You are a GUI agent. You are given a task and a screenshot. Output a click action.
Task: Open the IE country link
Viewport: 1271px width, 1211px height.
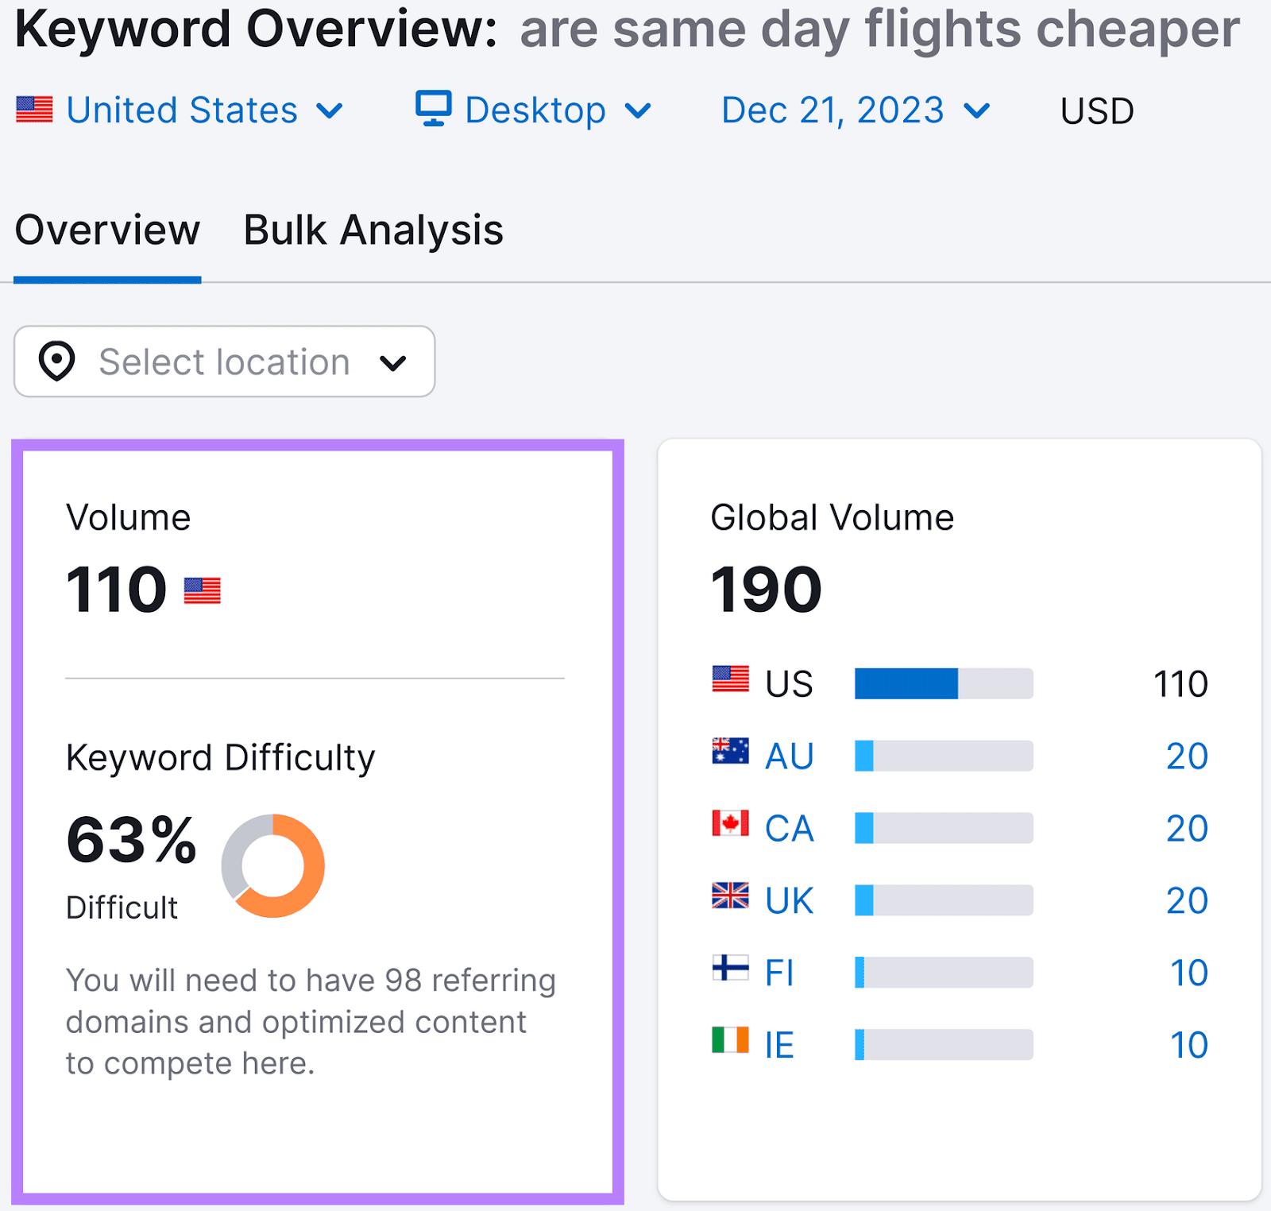click(x=779, y=1046)
